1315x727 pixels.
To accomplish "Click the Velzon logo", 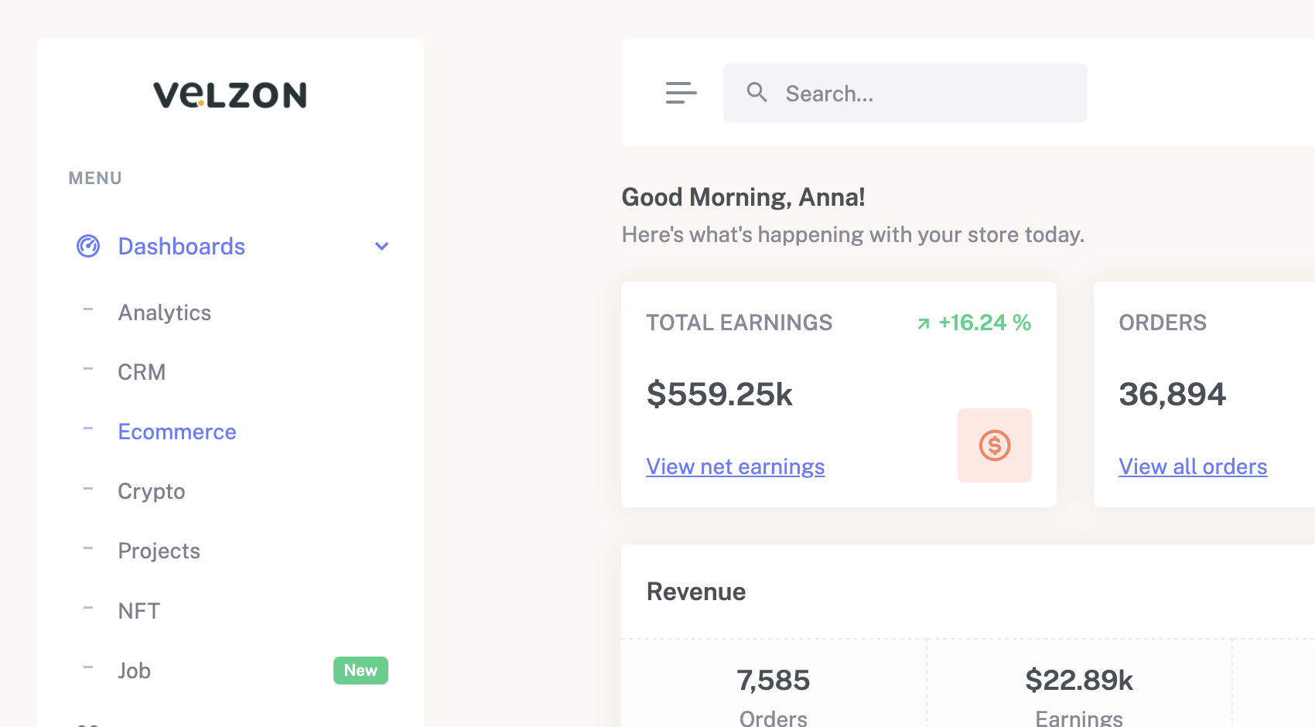I will pos(230,94).
